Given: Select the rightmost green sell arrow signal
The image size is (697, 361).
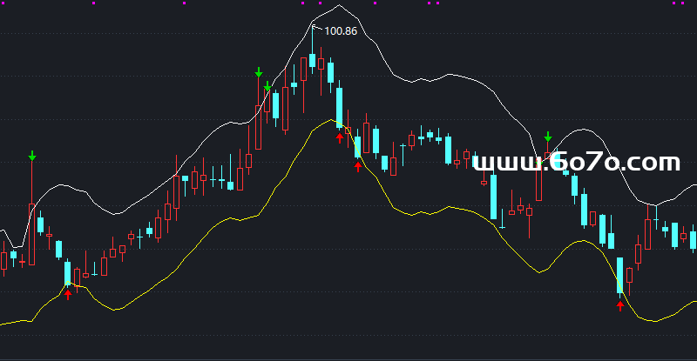Looking at the screenshot, I should [548, 137].
